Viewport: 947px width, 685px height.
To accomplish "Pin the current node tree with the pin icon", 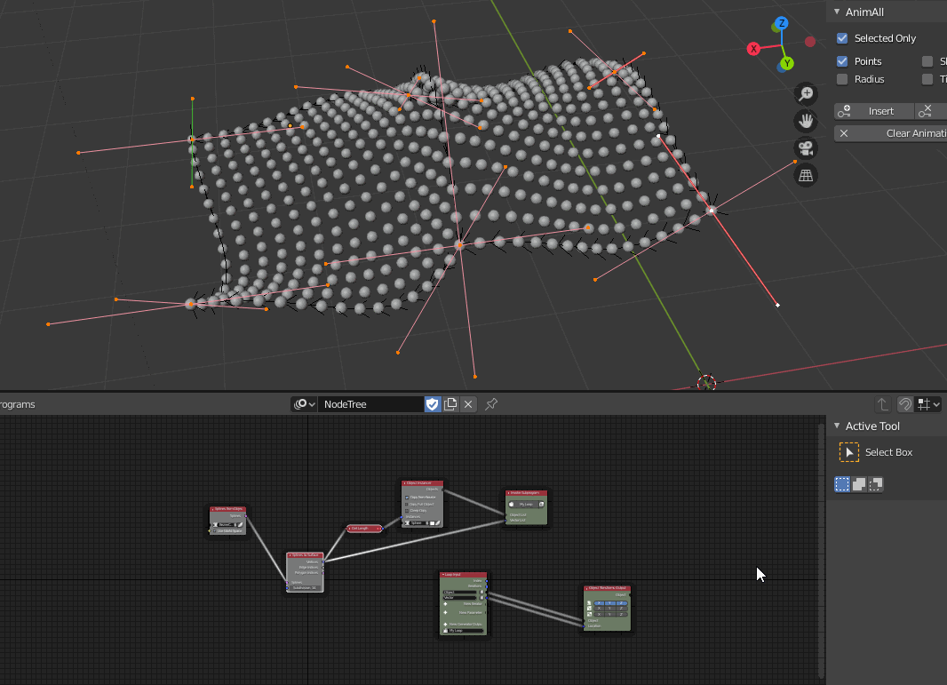I will click(x=489, y=404).
